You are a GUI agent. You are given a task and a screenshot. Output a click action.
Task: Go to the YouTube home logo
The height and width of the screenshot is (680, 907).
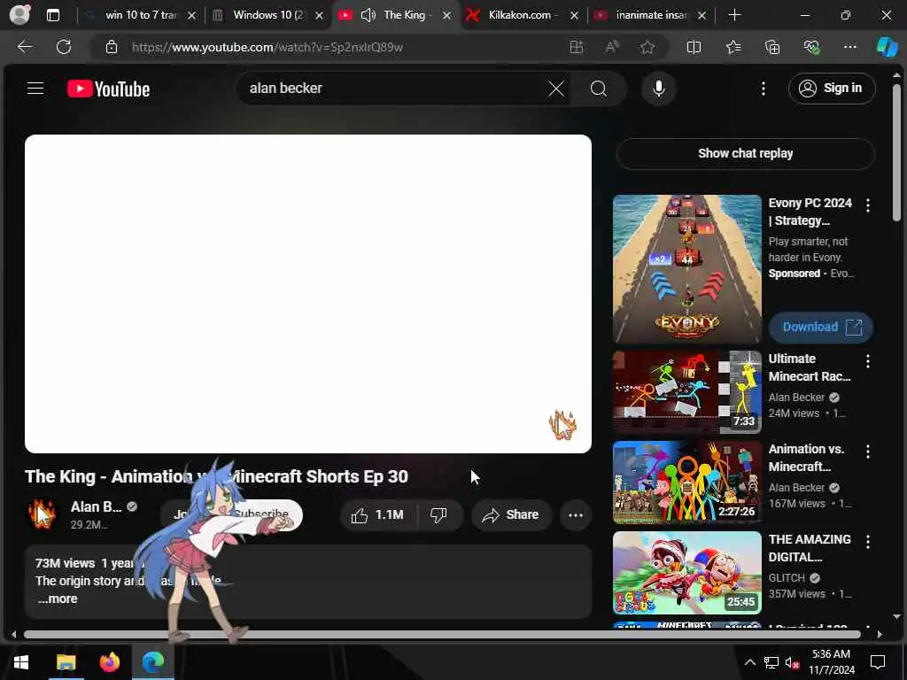108,89
